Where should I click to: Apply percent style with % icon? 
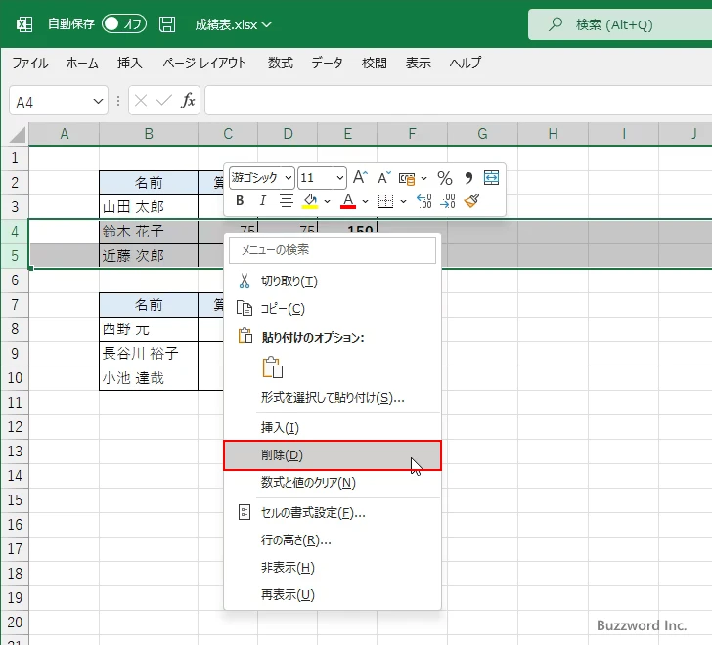tap(445, 178)
